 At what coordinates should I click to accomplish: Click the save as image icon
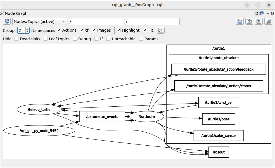tap(268, 22)
